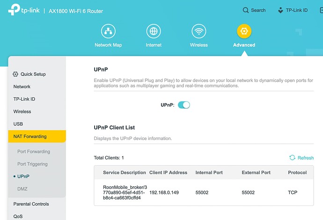This screenshot has height=220, width=323.
Task: Go to Port Triggering submenu
Action: pyautogui.click(x=32, y=164)
